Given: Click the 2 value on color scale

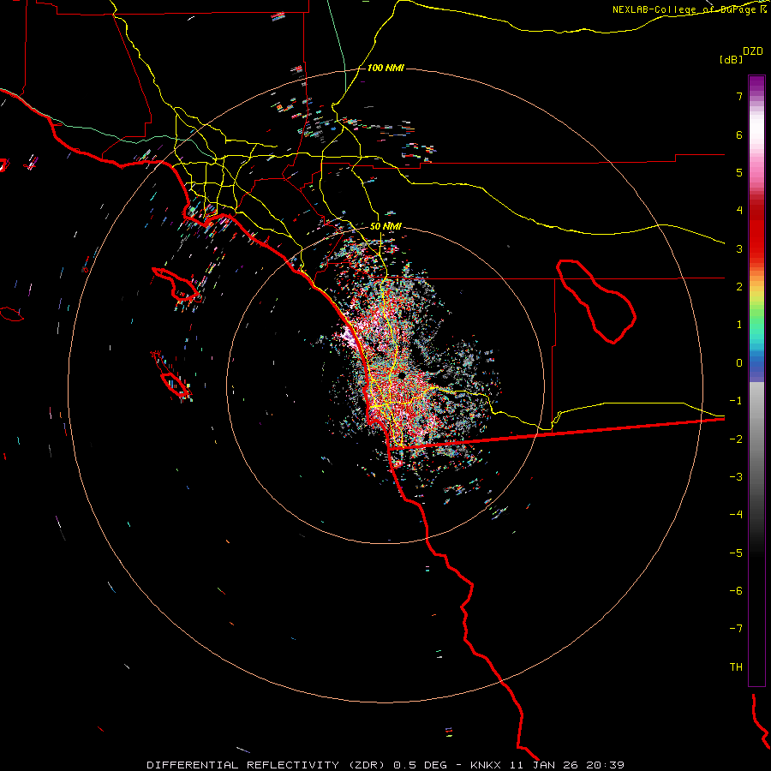Looking at the screenshot, I should (739, 287).
